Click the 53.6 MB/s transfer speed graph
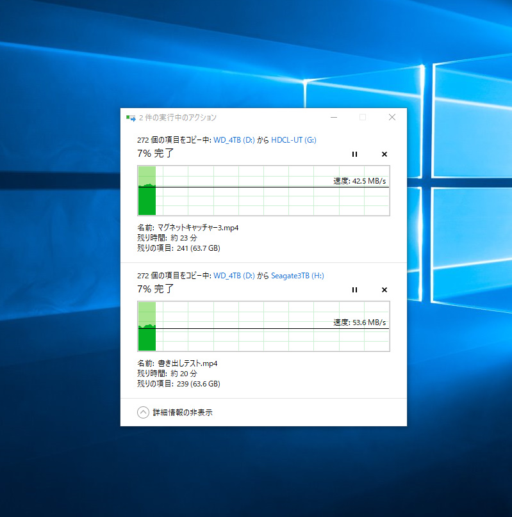The height and width of the screenshot is (517, 512). pyautogui.click(x=263, y=326)
